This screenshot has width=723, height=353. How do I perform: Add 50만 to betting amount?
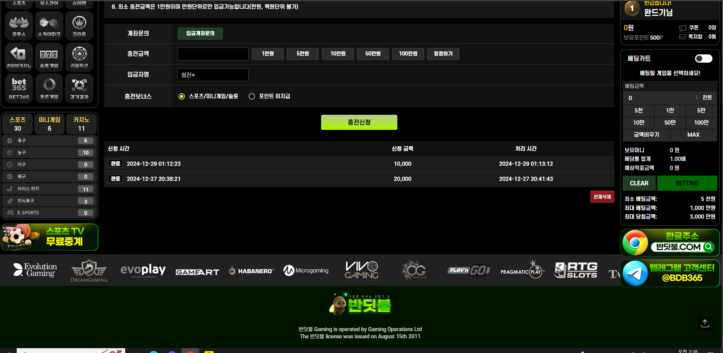[x=670, y=123]
